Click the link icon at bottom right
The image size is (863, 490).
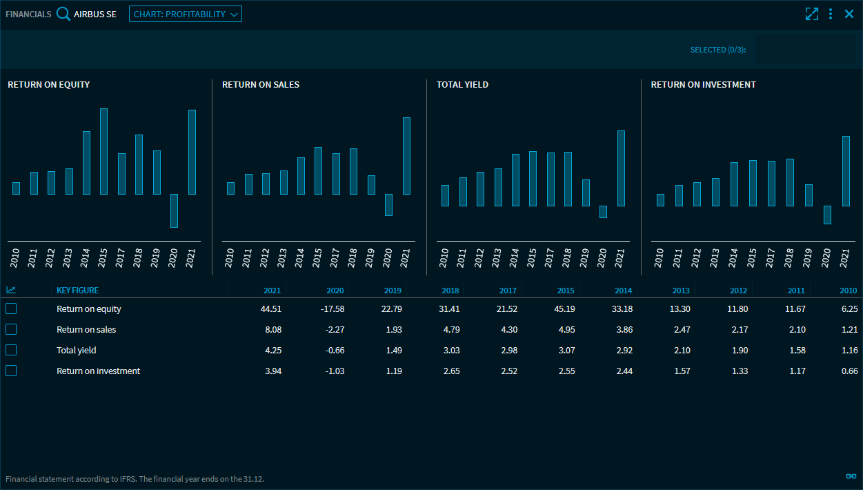pyautogui.click(x=851, y=476)
